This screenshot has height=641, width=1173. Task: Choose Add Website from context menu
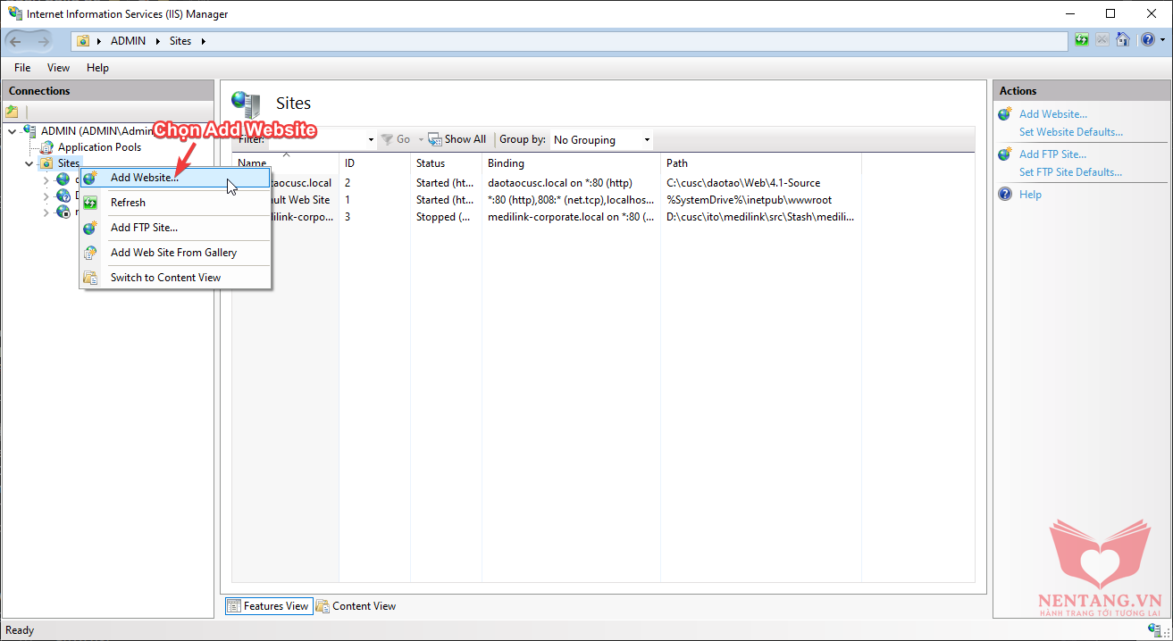point(144,178)
